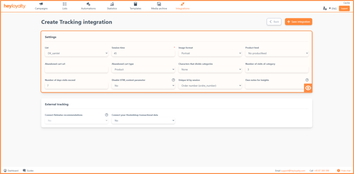This screenshot has height=174, width=354.
Task: Click the Abandoned cart url input field
Action: pos(76,69)
